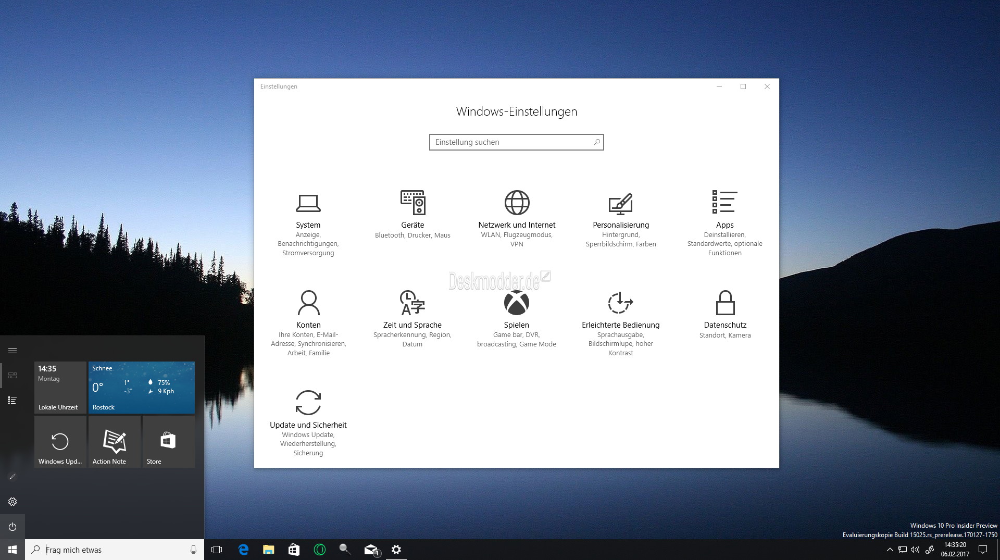Click System subtitle Anzeige, Benachrichtigungen, Stromversorgung

pyautogui.click(x=308, y=244)
